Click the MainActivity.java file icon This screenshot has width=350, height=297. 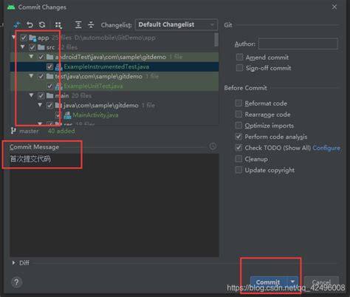coord(67,115)
